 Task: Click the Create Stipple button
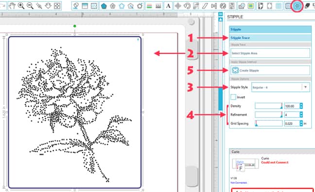270,70
